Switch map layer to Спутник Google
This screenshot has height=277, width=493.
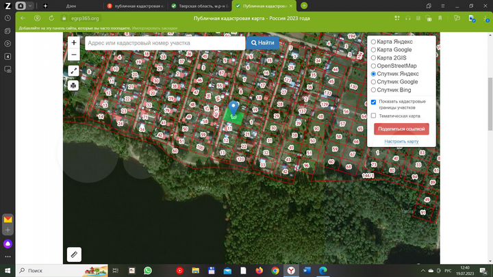[x=373, y=81]
